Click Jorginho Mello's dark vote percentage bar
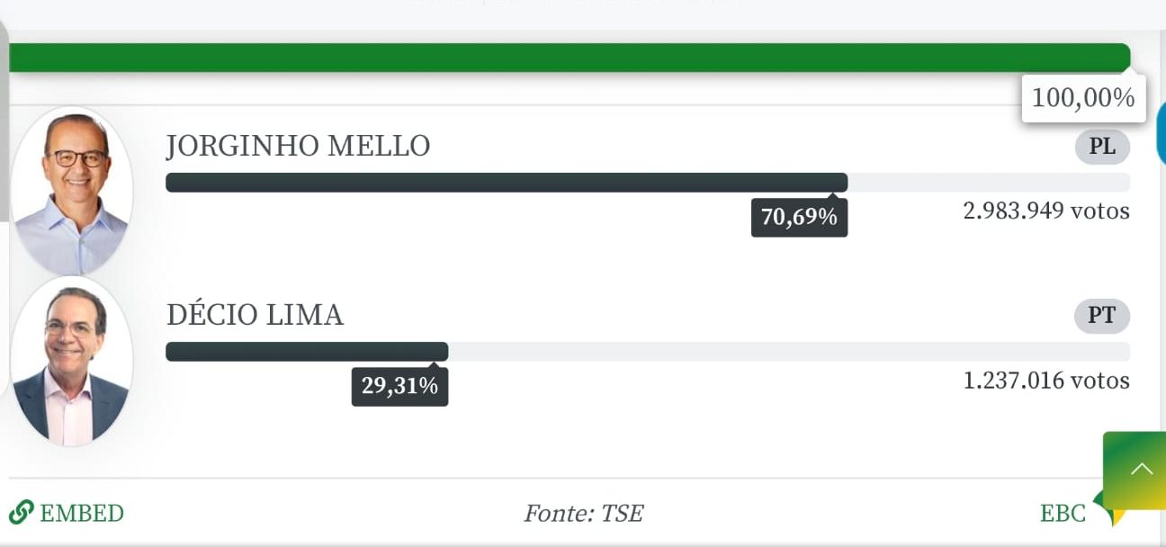Image resolution: width=1166 pixels, height=547 pixels. pos(507,183)
